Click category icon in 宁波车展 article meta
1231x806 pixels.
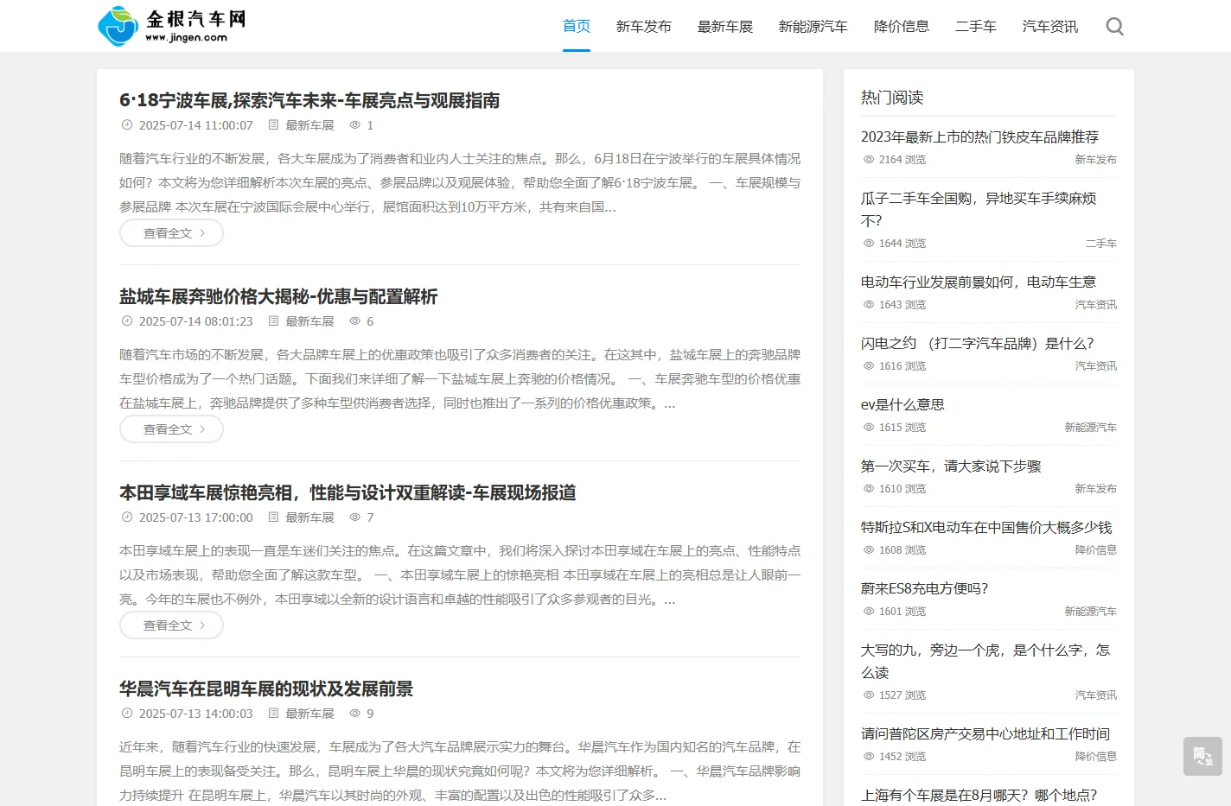pos(274,125)
